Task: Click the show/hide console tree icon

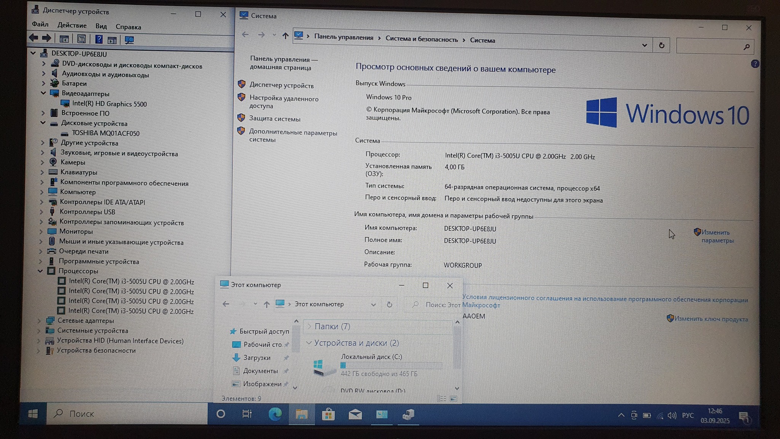Action: tap(64, 39)
